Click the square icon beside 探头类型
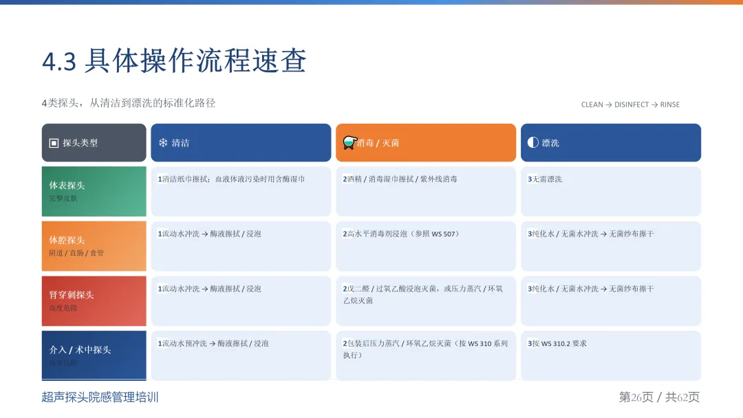The height and width of the screenshot is (418, 743). coord(54,143)
